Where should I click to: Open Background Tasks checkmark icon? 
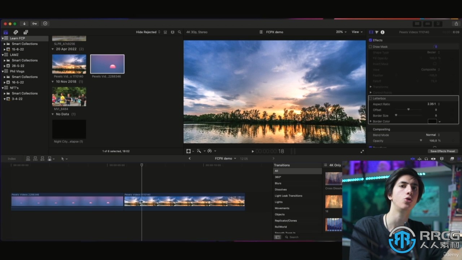point(45,23)
